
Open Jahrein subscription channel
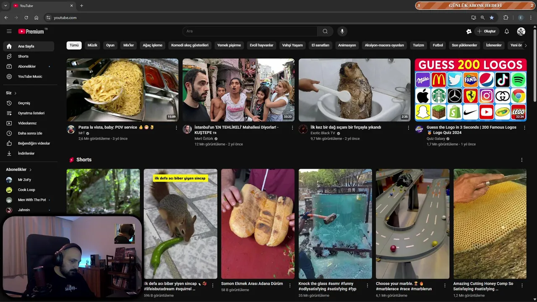tap(28, 210)
